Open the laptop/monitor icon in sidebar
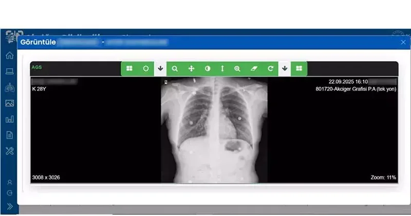The image size is (411, 216). [x=9, y=71]
